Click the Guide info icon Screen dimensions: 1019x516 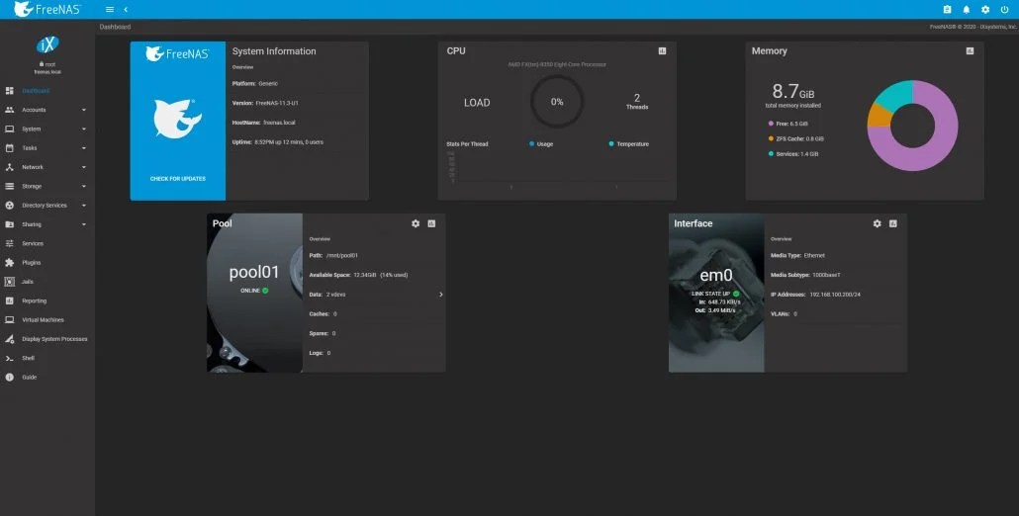tap(9, 377)
